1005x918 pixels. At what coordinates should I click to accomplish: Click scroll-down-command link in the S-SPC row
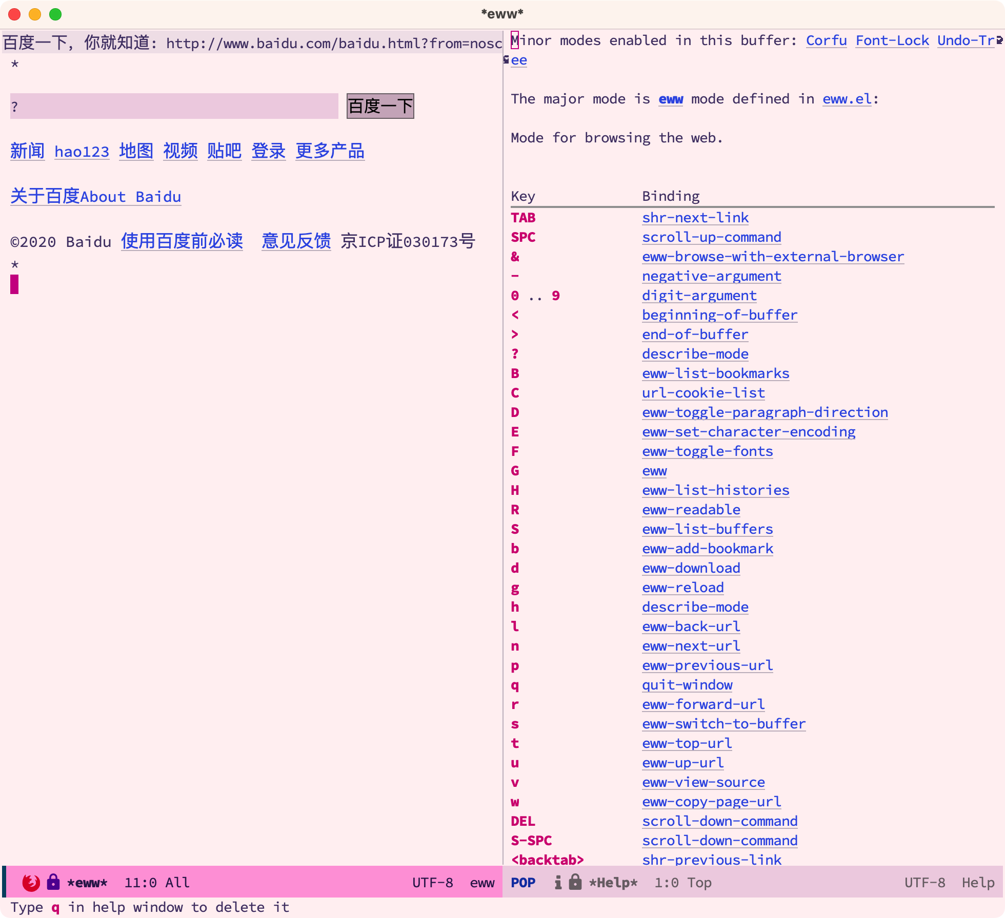tap(720, 841)
